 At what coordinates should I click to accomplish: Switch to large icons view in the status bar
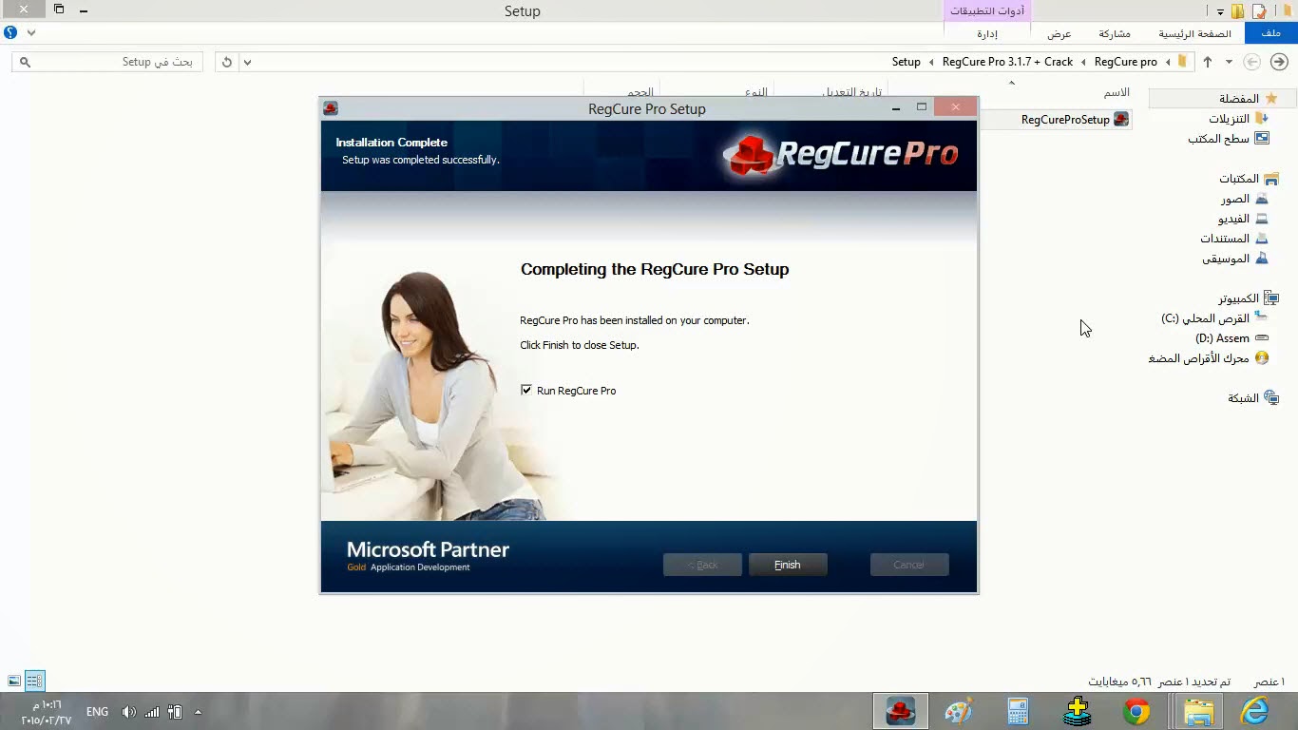(14, 682)
